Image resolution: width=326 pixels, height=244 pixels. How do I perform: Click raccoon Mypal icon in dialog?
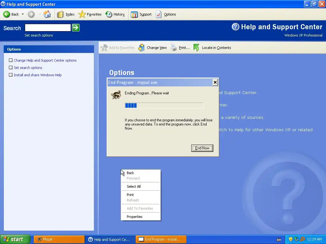(116, 95)
